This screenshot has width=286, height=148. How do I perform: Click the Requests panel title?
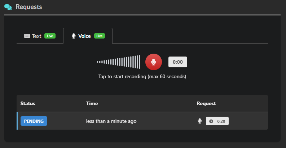pos(29,7)
